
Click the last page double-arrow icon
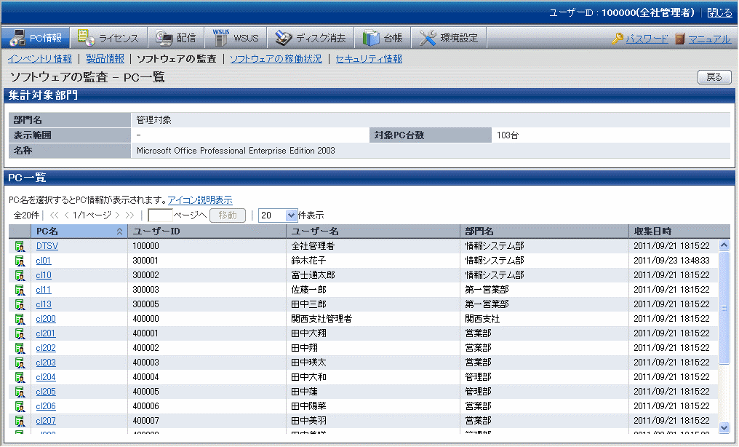click(x=129, y=215)
